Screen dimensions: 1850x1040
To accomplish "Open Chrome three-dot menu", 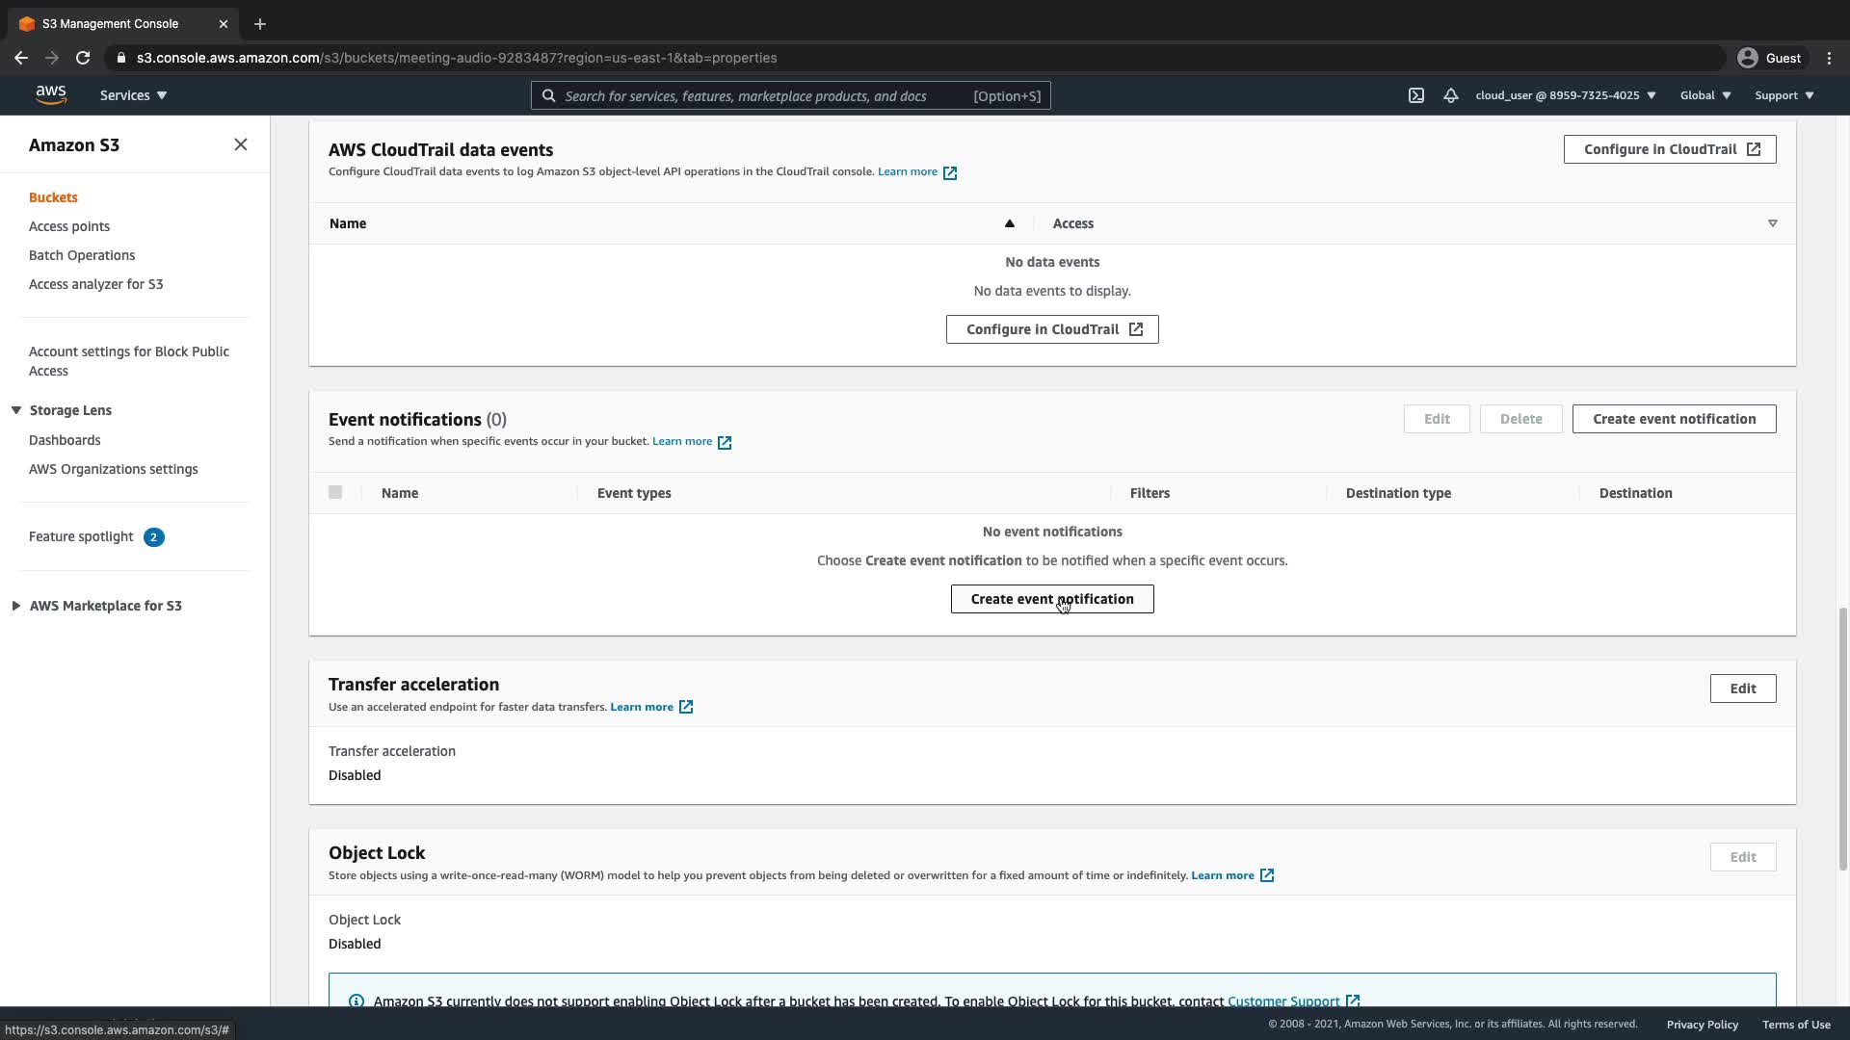I will tap(1829, 58).
